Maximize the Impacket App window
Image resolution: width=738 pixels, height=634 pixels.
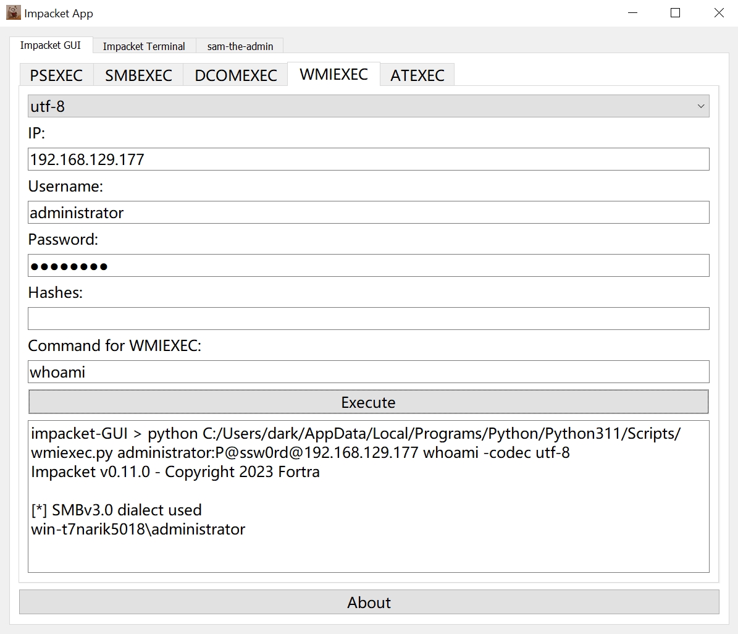[676, 13]
